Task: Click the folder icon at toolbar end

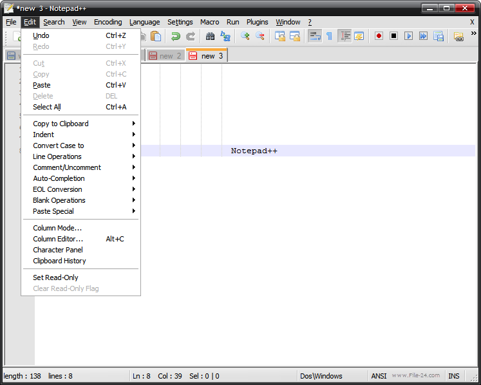Action: (458, 37)
